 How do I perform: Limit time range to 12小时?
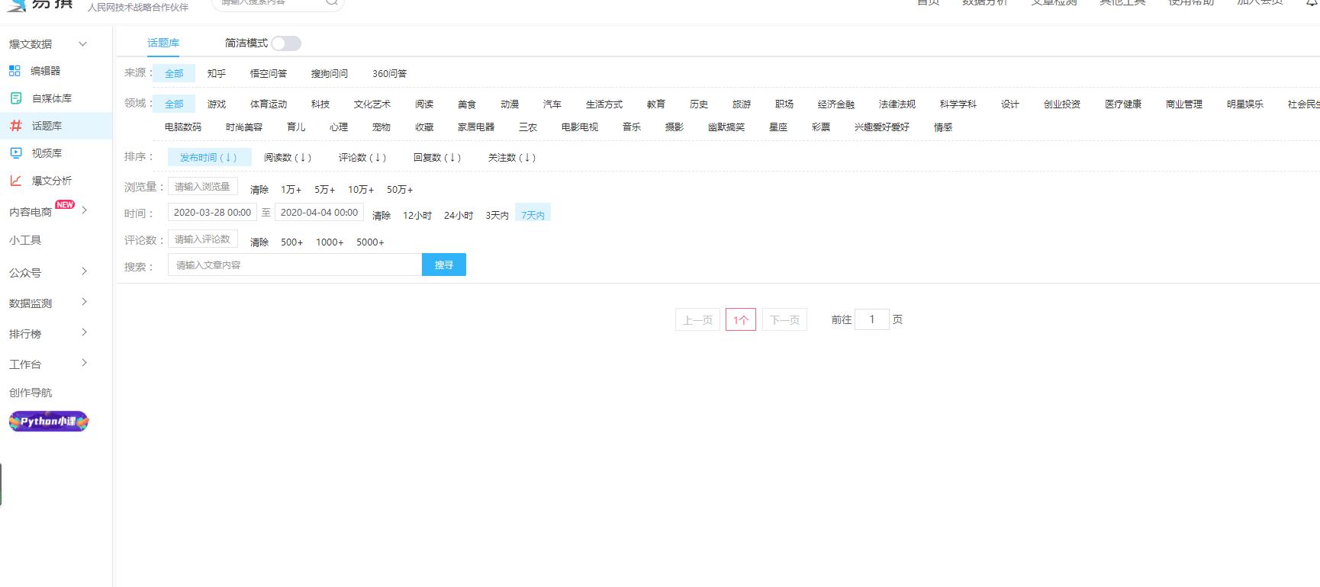click(x=417, y=216)
